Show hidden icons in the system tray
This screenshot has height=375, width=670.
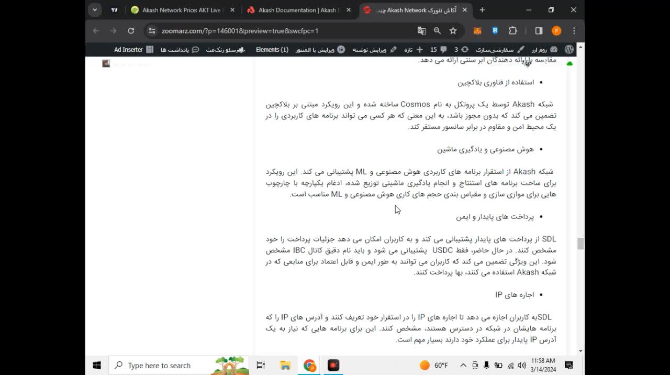coord(463,365)
